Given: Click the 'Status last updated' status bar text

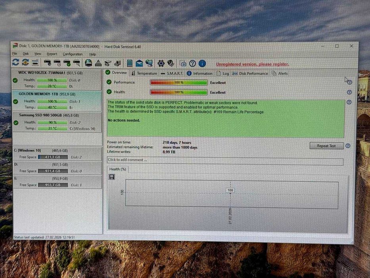Looking at the screenshot, I should [x=44, y=237].
